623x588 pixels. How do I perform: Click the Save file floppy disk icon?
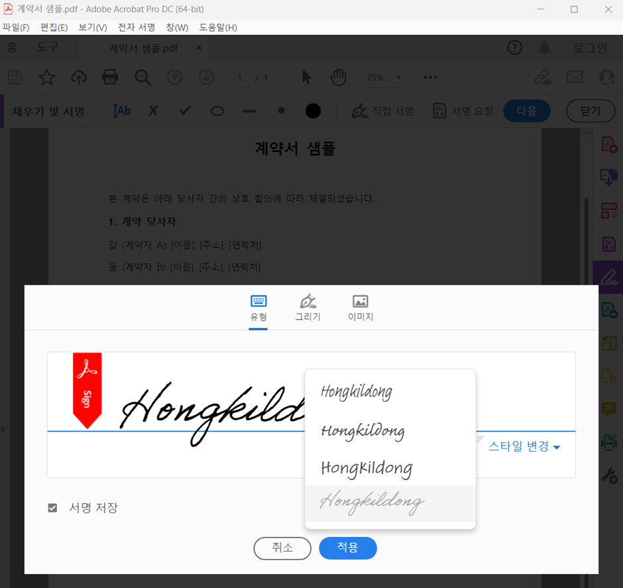click(15, 77)
